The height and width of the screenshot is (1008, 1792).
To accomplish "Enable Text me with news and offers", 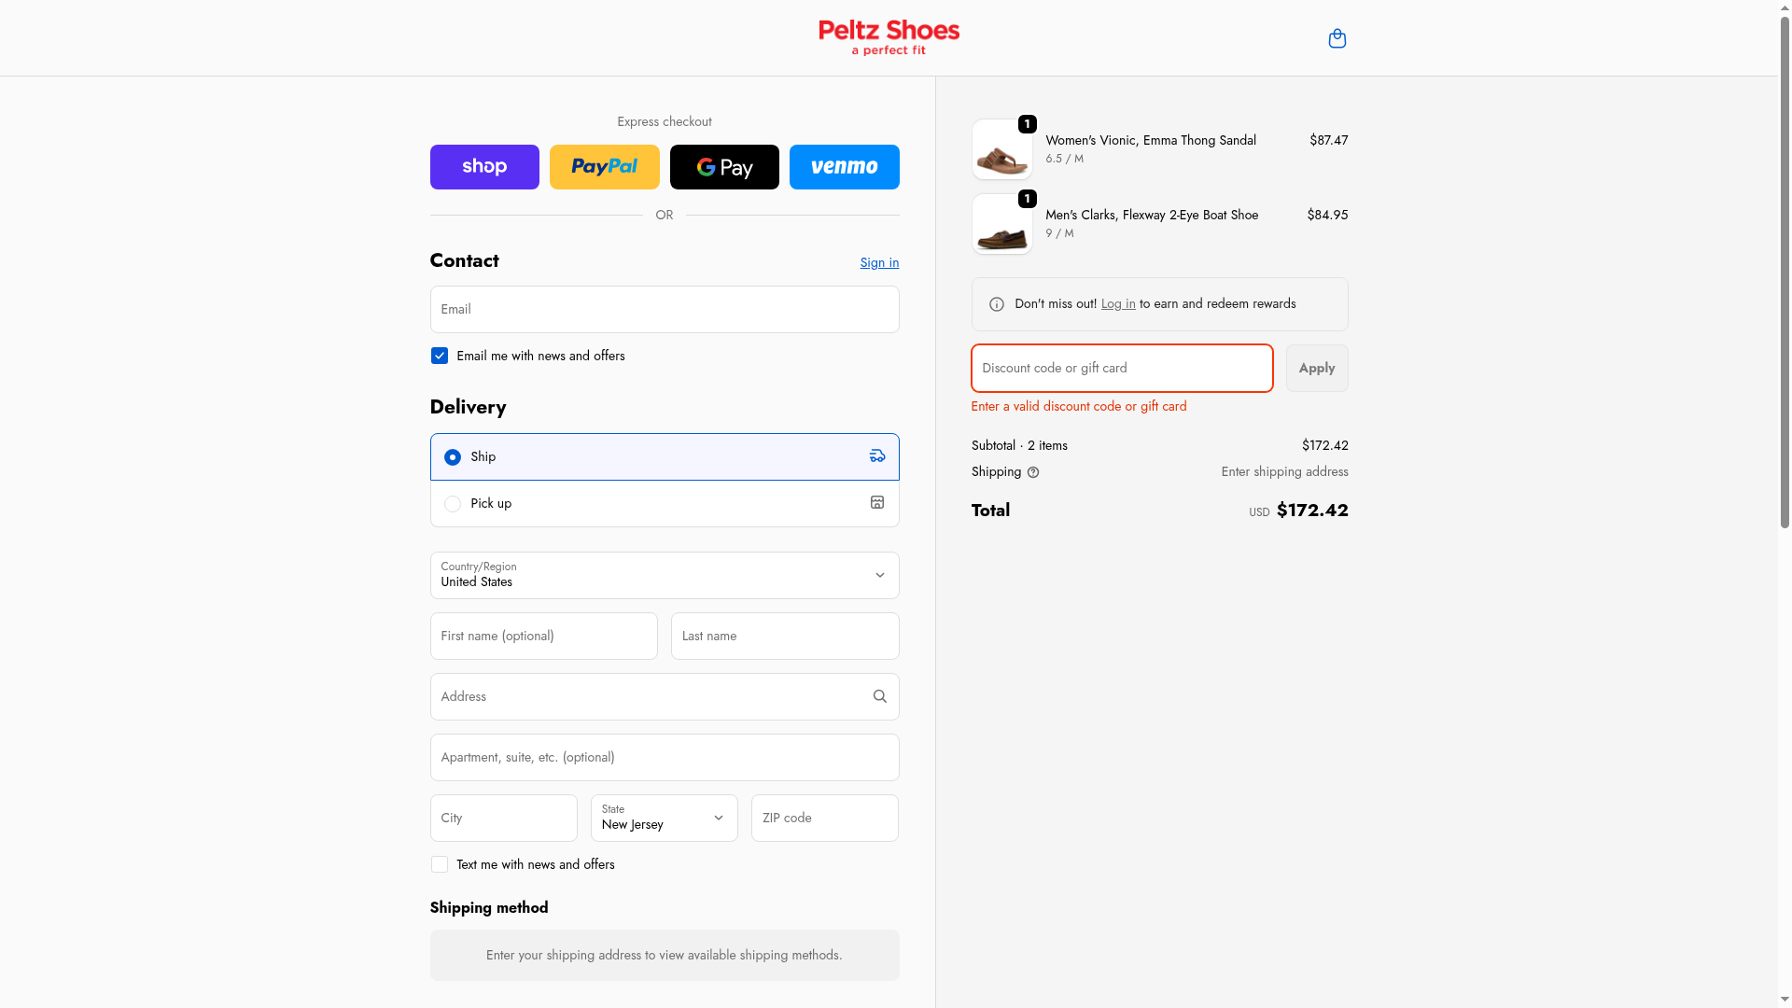I will pos(440,864).
